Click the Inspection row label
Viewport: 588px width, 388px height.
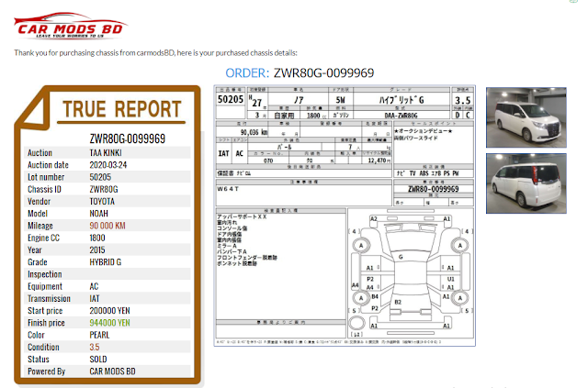click(45, 274)
